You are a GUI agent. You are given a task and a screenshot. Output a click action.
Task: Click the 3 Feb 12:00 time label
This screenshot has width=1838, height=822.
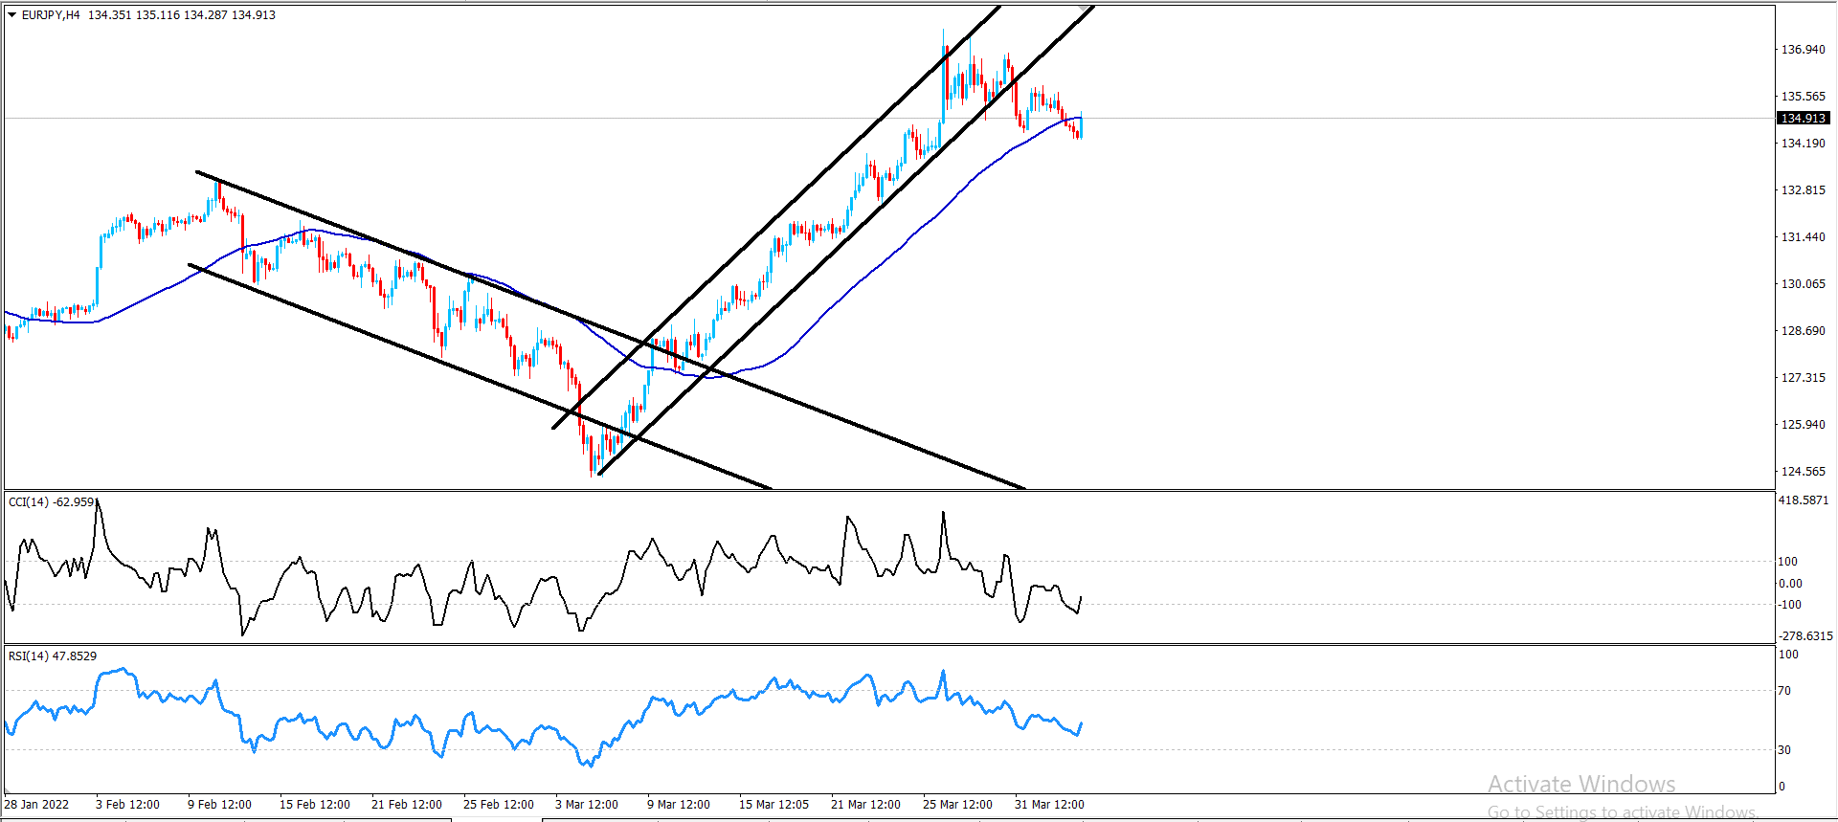tap(127, 805)
